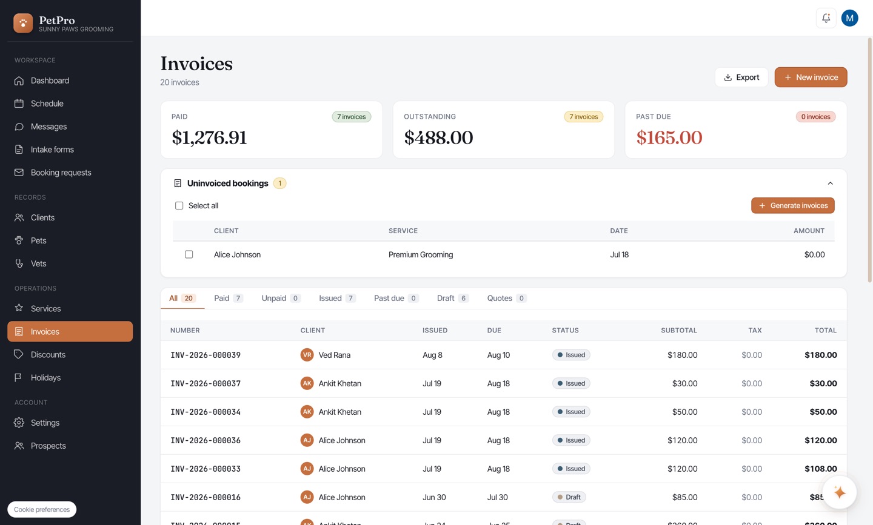
Task: Click the $108.00 total amount
Action: 820,469
